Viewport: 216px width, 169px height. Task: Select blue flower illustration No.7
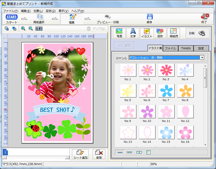166,91
